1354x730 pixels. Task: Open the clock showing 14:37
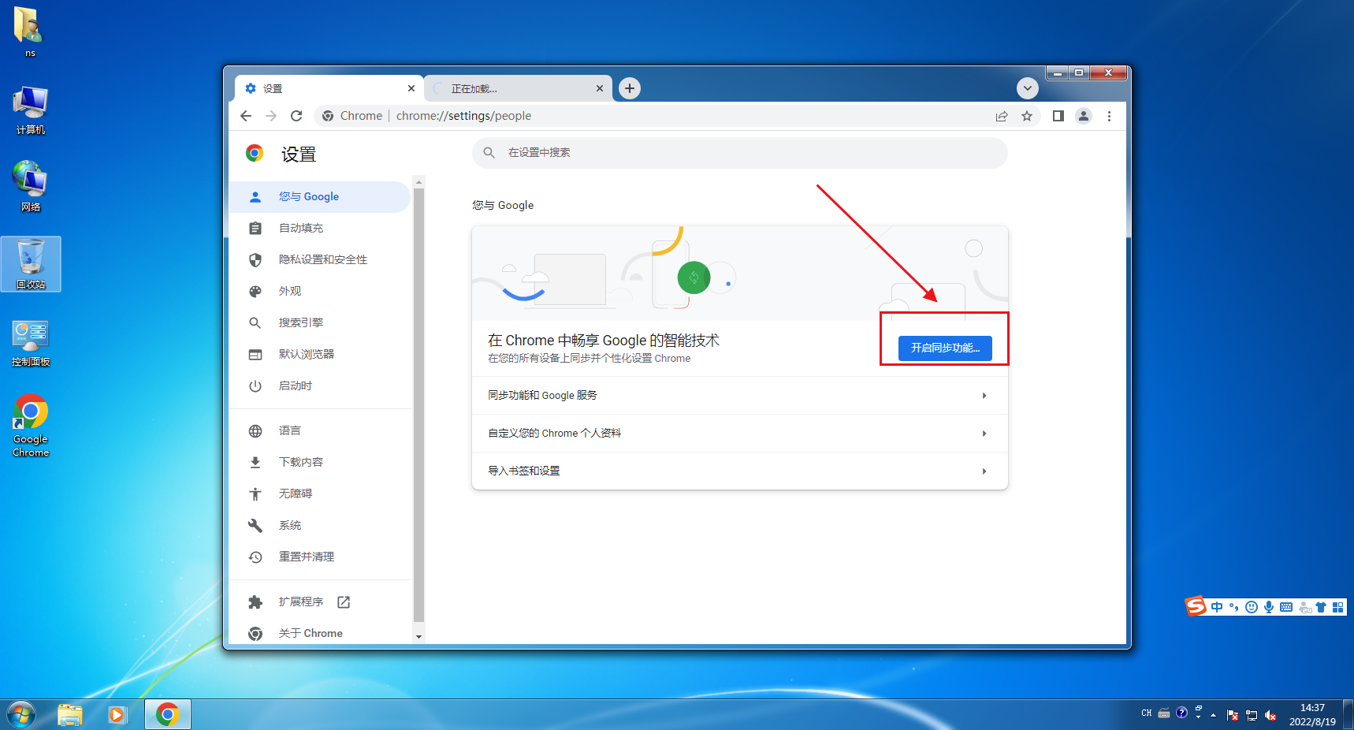(1312, 715)
